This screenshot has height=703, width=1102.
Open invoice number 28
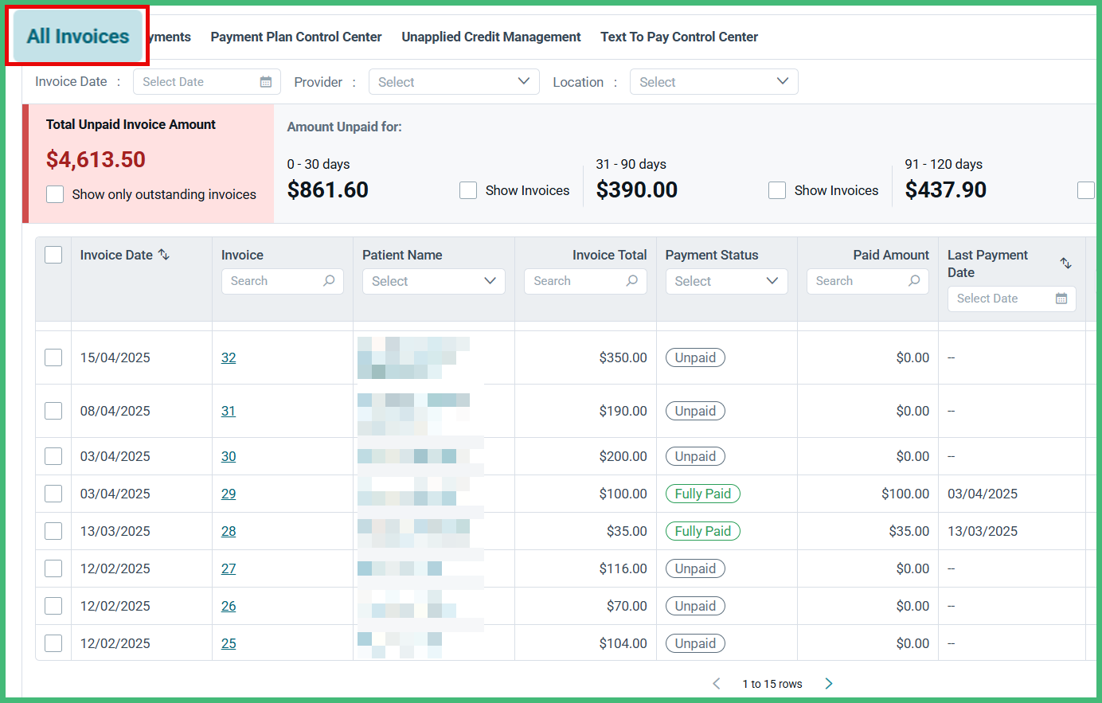click(x=229, y=531)
